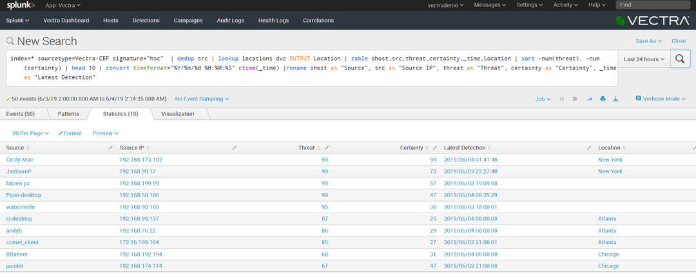This screenshot has width=696, height=277.
Task: Edit the Threat column pencil icon
Action: (327, 148)
